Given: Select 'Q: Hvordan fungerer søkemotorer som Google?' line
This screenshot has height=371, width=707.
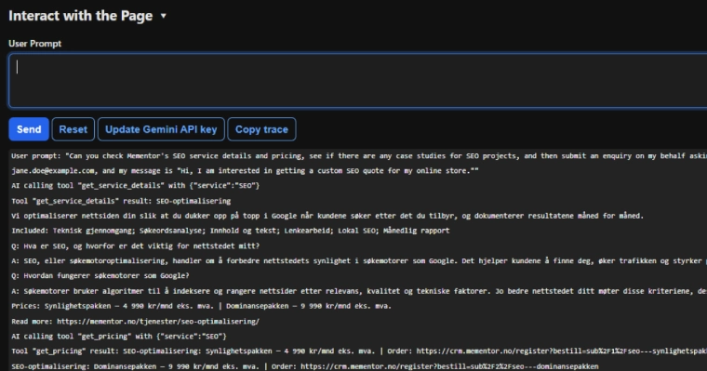Looking at the screenshot, I should [x=100, y=276].
